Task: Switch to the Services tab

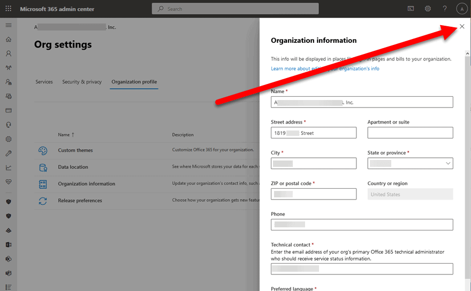Action: pyautogui.click(x=44, y=82)
